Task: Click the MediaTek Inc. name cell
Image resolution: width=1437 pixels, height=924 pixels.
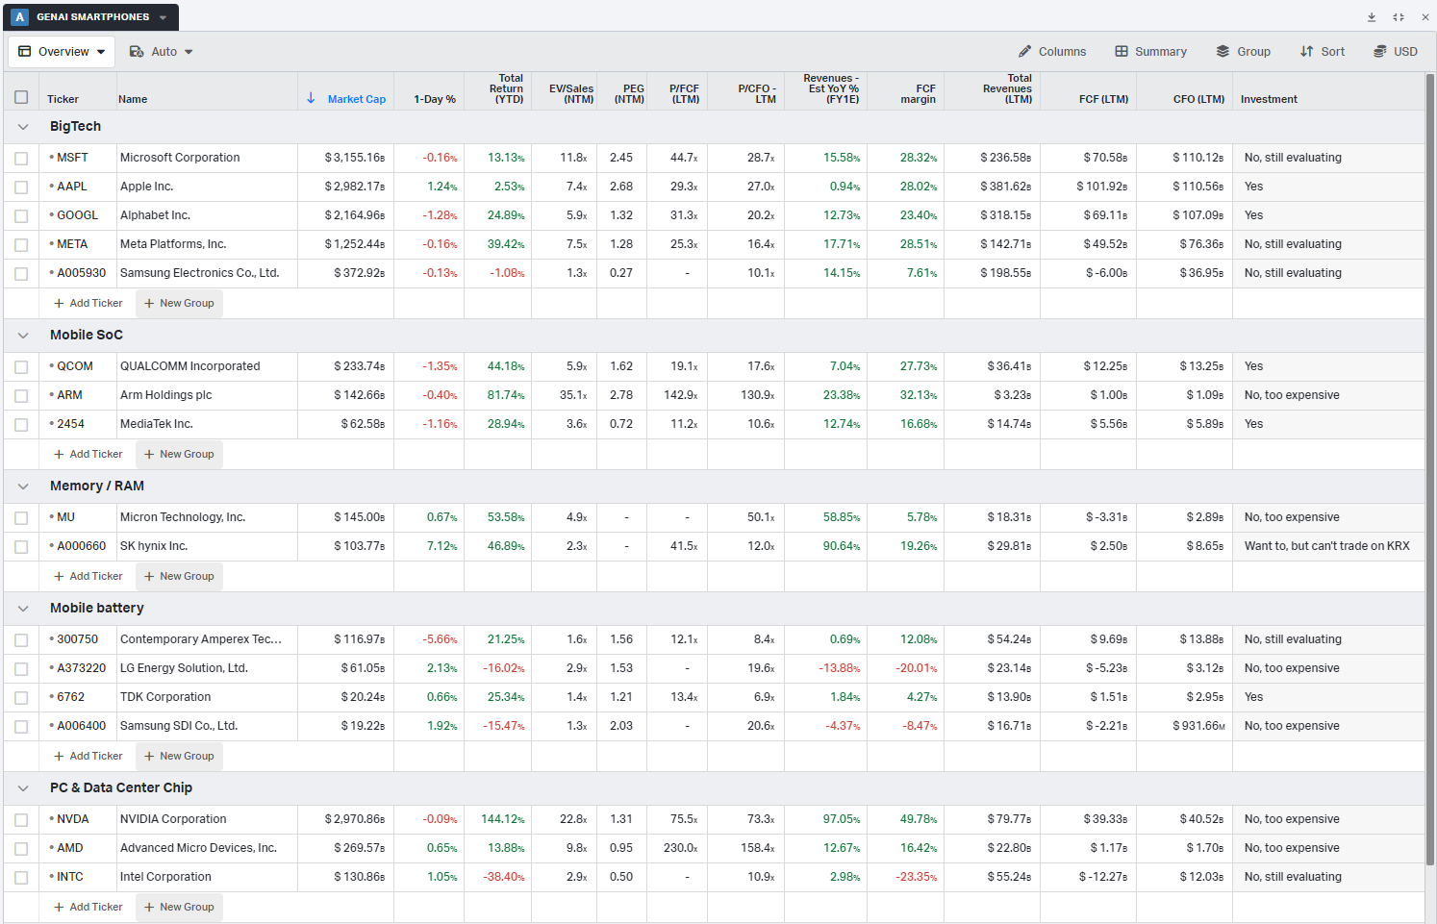Action: pos(207,424)
